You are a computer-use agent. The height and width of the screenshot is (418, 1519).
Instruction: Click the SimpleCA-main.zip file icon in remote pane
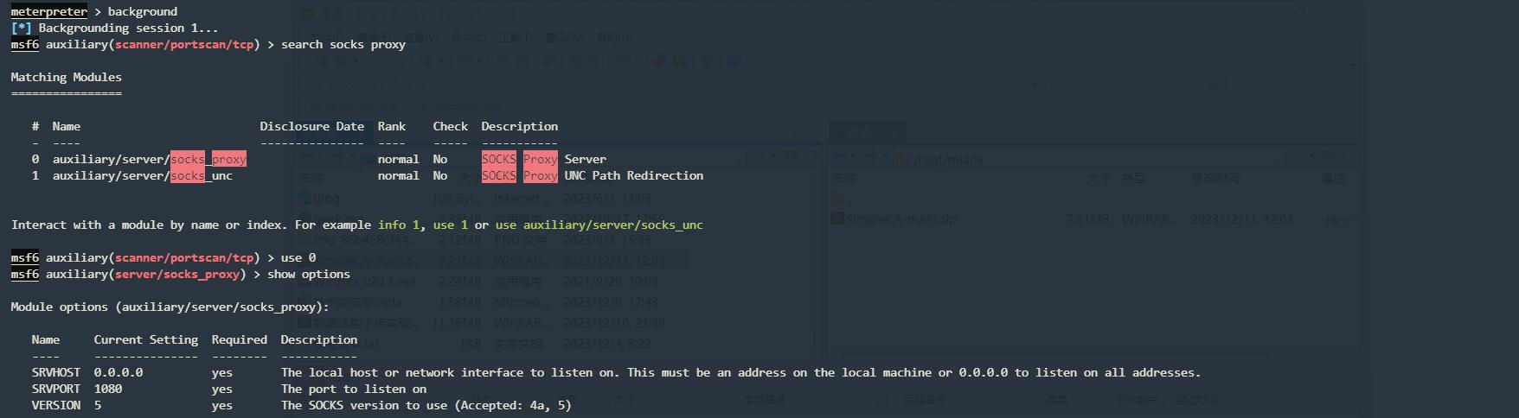836,219
